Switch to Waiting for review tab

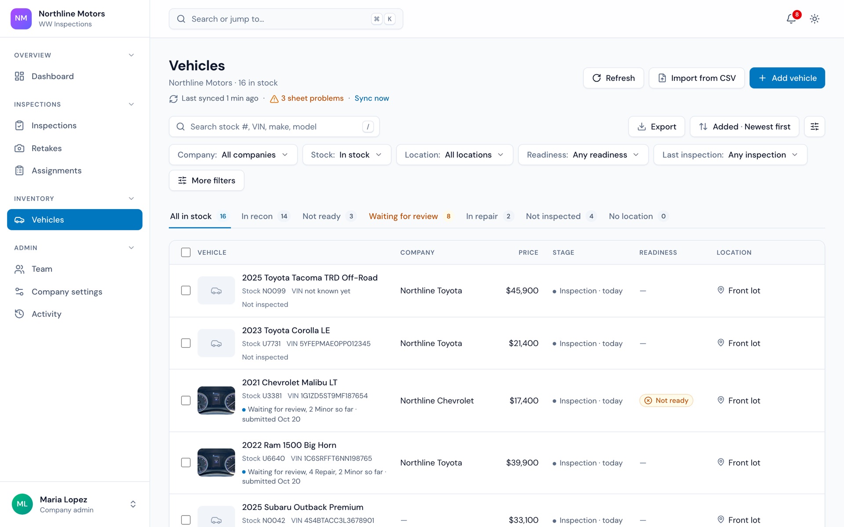411,216
